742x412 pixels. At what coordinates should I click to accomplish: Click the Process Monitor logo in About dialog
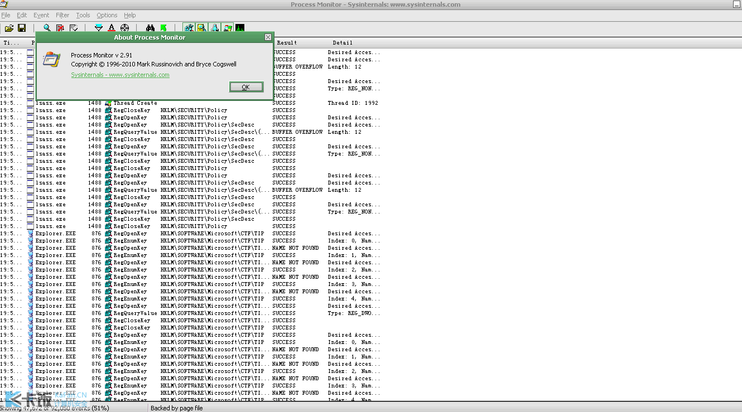click(51, 59)
